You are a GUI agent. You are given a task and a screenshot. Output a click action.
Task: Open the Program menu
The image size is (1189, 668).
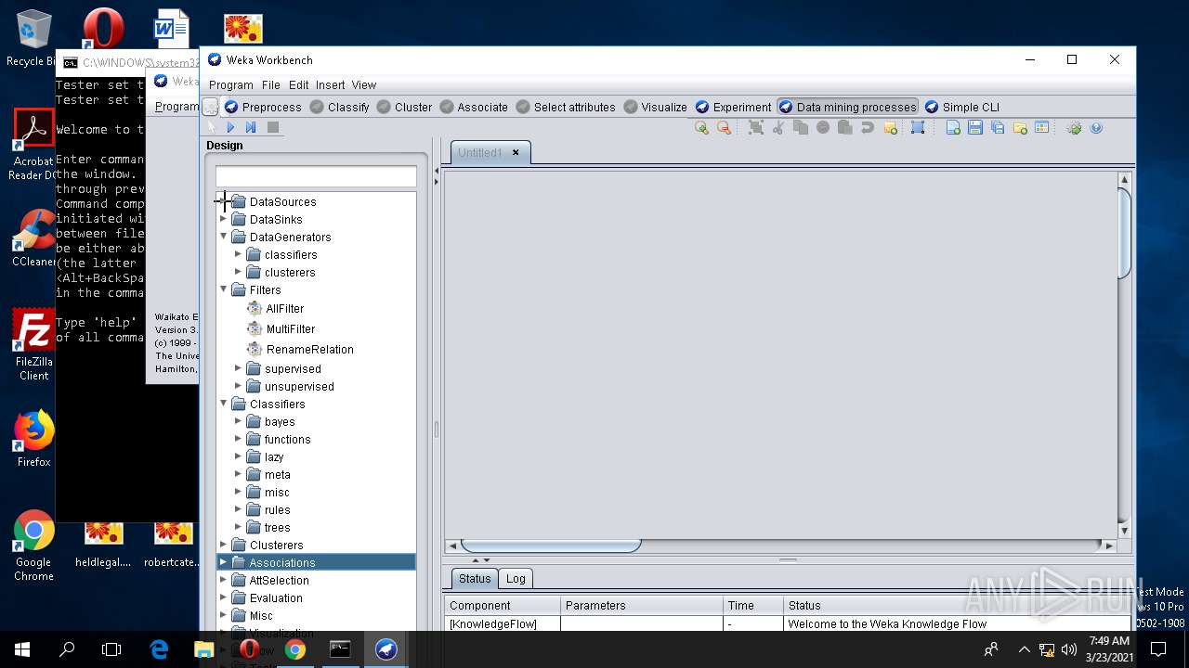tap(230, 85)
